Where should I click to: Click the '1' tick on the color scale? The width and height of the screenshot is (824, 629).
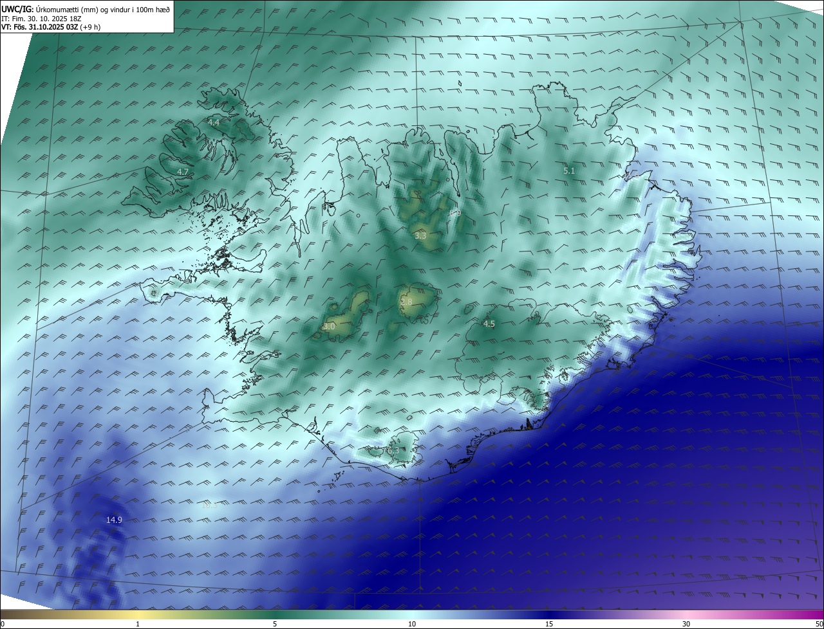tap(138, 624)
